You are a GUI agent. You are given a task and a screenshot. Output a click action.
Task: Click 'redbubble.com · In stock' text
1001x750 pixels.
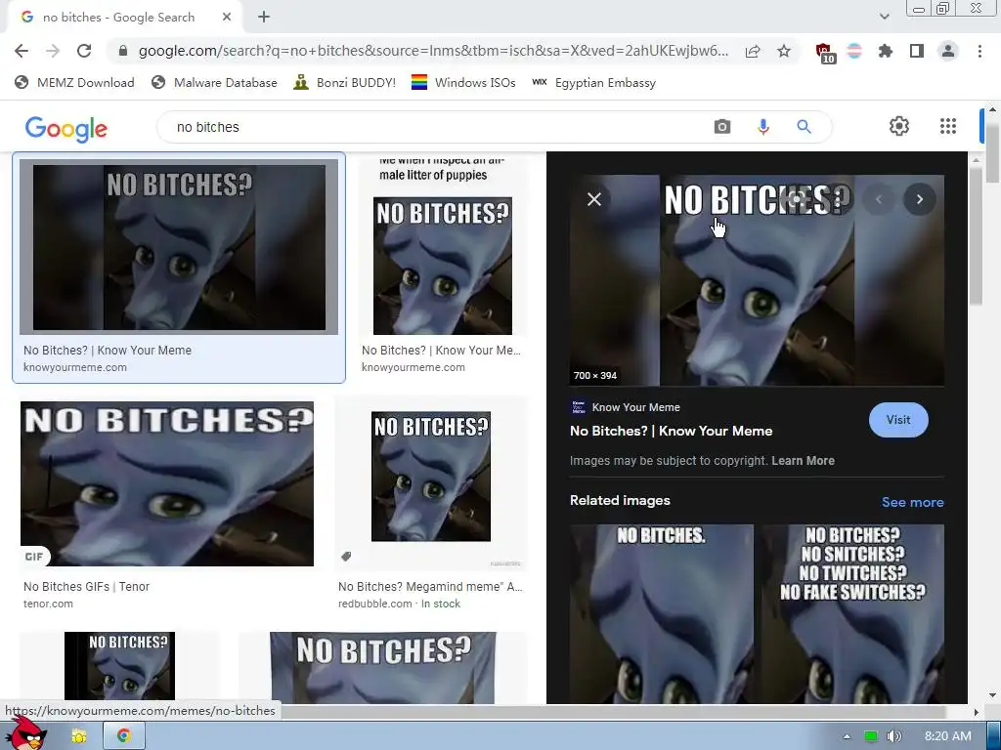tap(399, 604)
